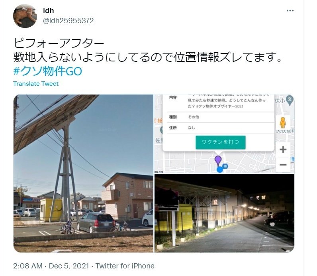This screenshot has height=276, width=317.
Task: Click the green ワクチンを打つ button
Action: click(221, 142)
